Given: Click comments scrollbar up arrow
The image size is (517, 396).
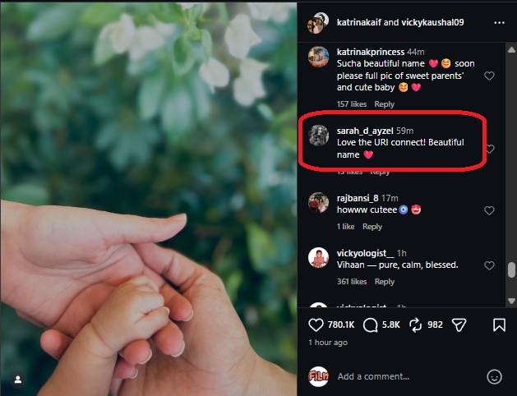Looking at the screenshot, I should tap(511, 50).
